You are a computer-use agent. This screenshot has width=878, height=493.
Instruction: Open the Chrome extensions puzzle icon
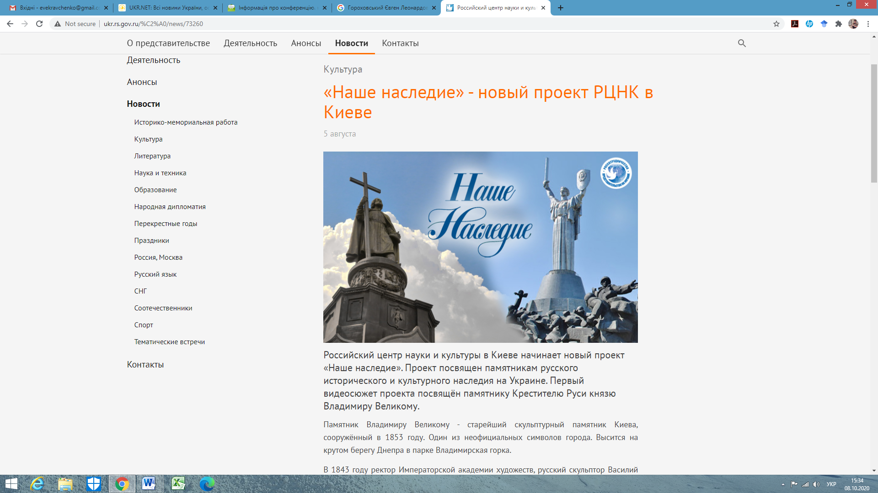(839, 24)
